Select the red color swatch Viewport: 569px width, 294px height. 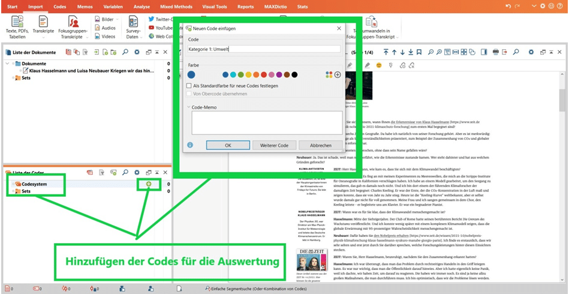[x=264, y=75]
